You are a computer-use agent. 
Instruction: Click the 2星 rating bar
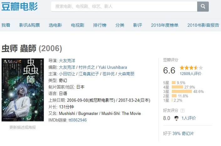pos(174,96)
